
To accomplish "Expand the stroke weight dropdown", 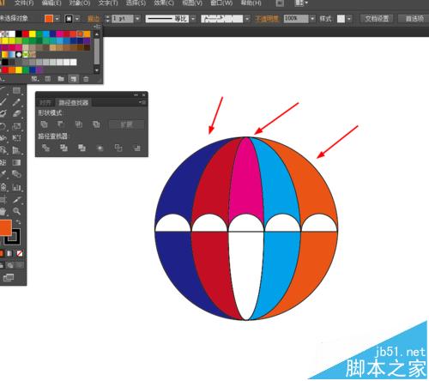I will coord(137,19).
